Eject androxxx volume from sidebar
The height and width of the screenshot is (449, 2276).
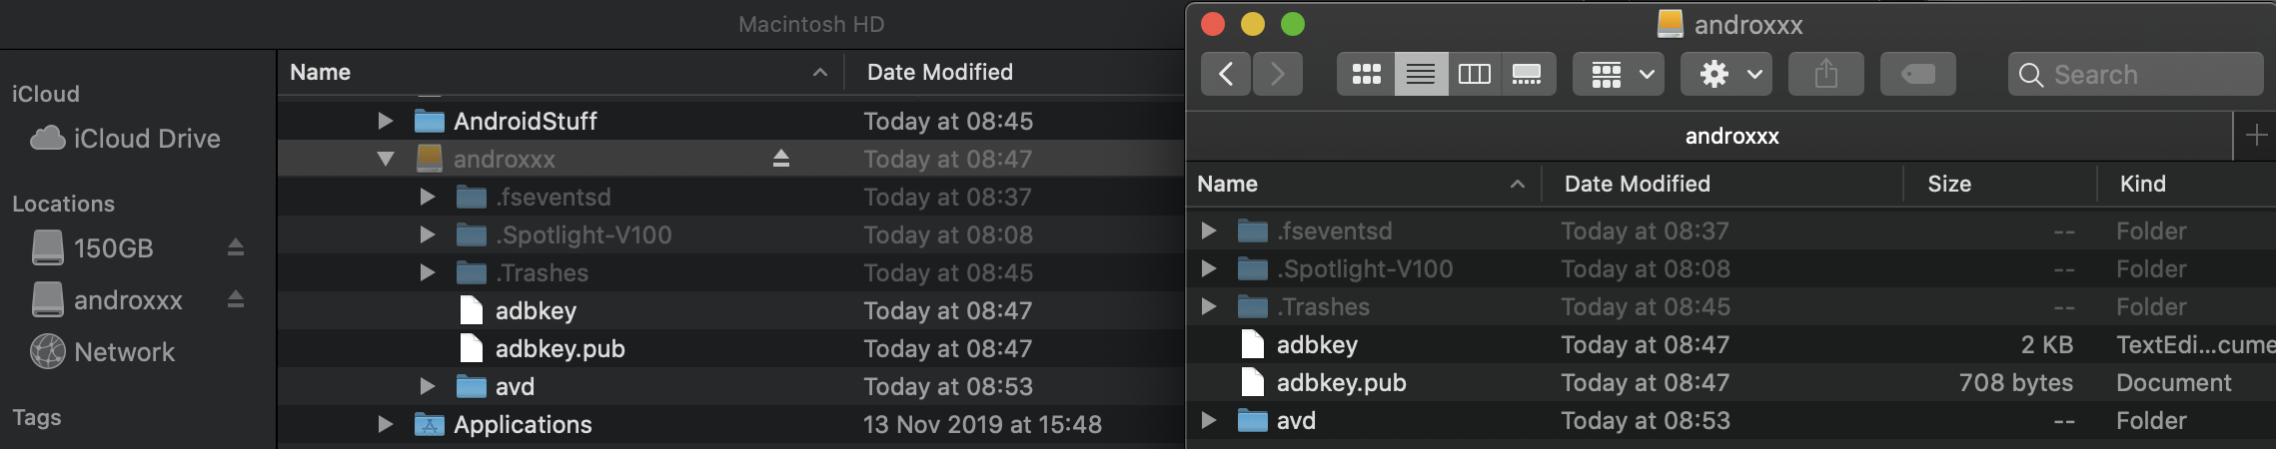(x=236, y=298)
